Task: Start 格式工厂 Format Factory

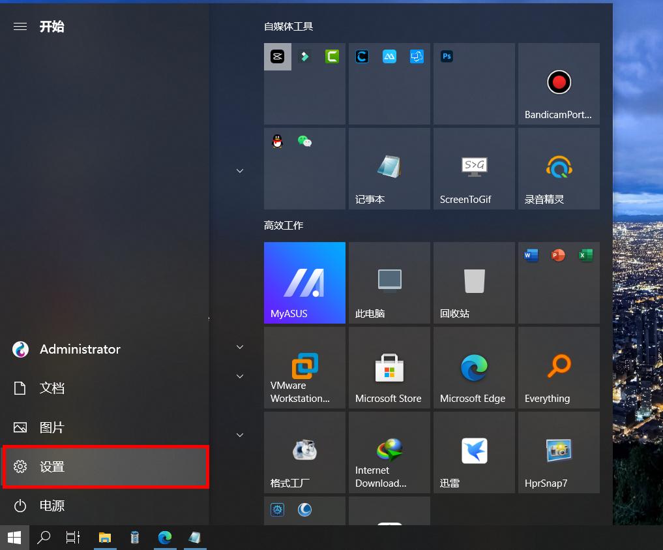Action: pos(304,452)
